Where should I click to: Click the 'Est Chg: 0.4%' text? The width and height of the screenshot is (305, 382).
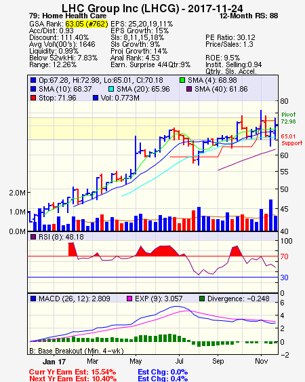point(163,379)
